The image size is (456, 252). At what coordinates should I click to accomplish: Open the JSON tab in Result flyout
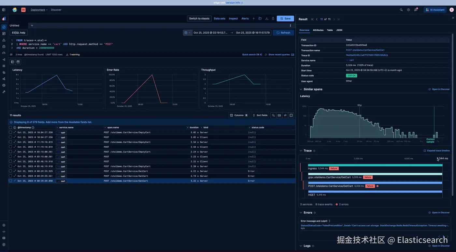point(339,30)
